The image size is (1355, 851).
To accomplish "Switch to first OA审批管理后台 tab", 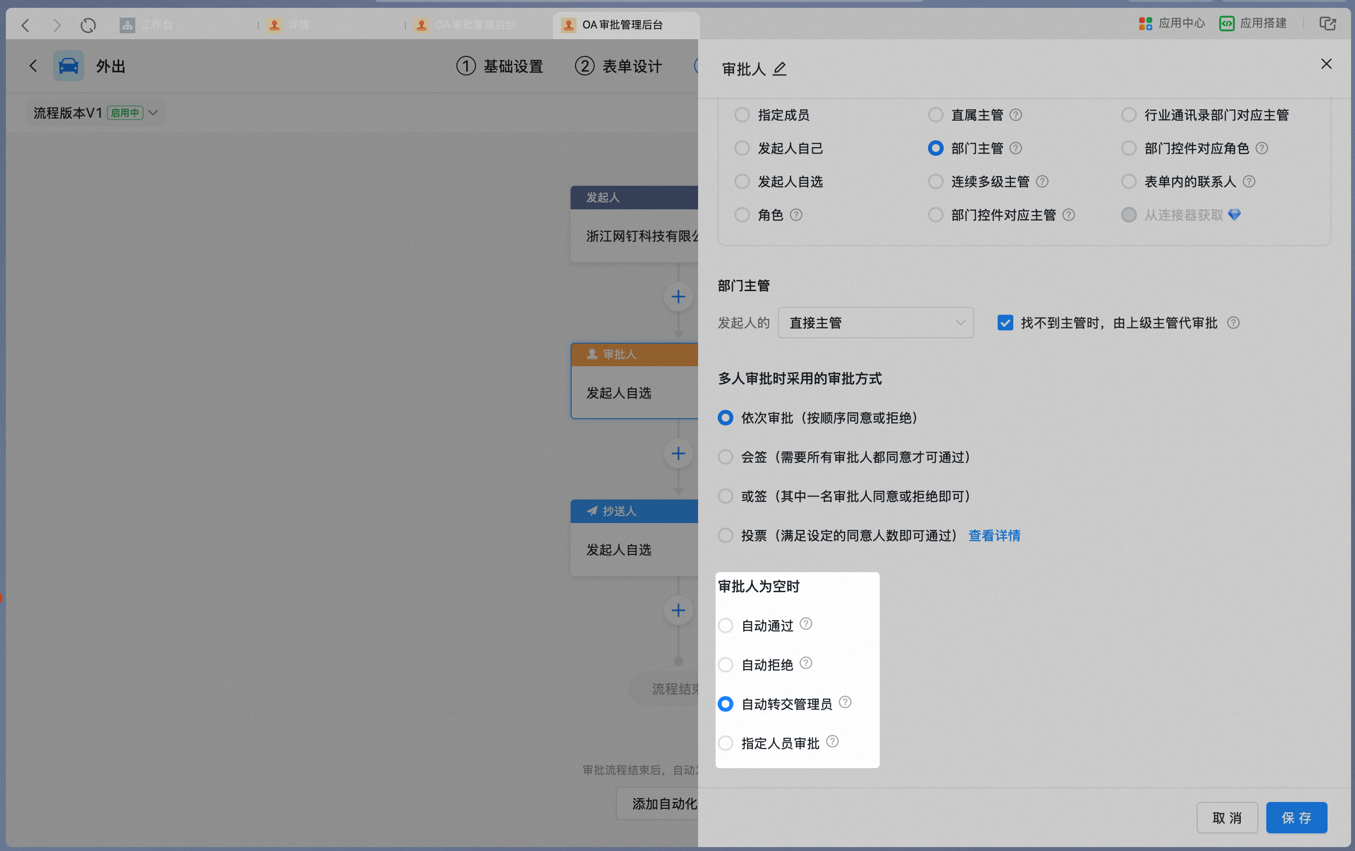I will coord(465,25).
